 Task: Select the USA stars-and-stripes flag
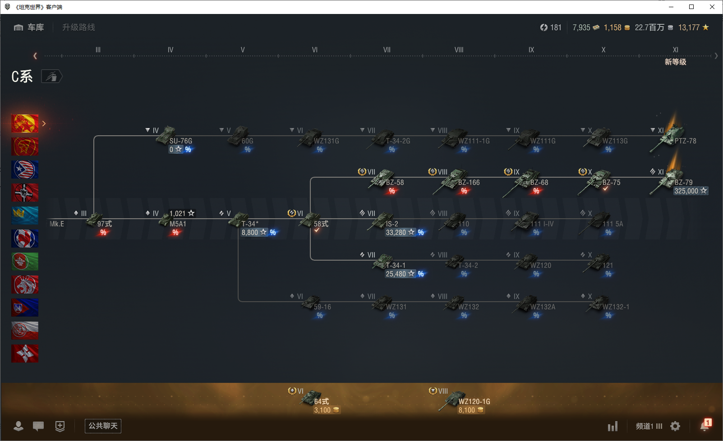[x=25, y=170]
